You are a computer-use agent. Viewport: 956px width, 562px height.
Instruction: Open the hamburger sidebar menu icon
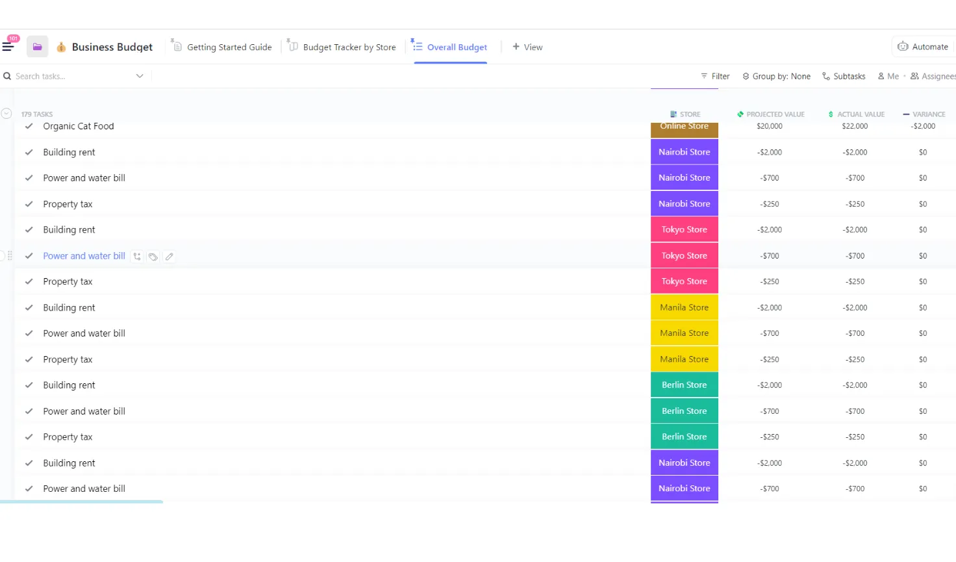8,47
